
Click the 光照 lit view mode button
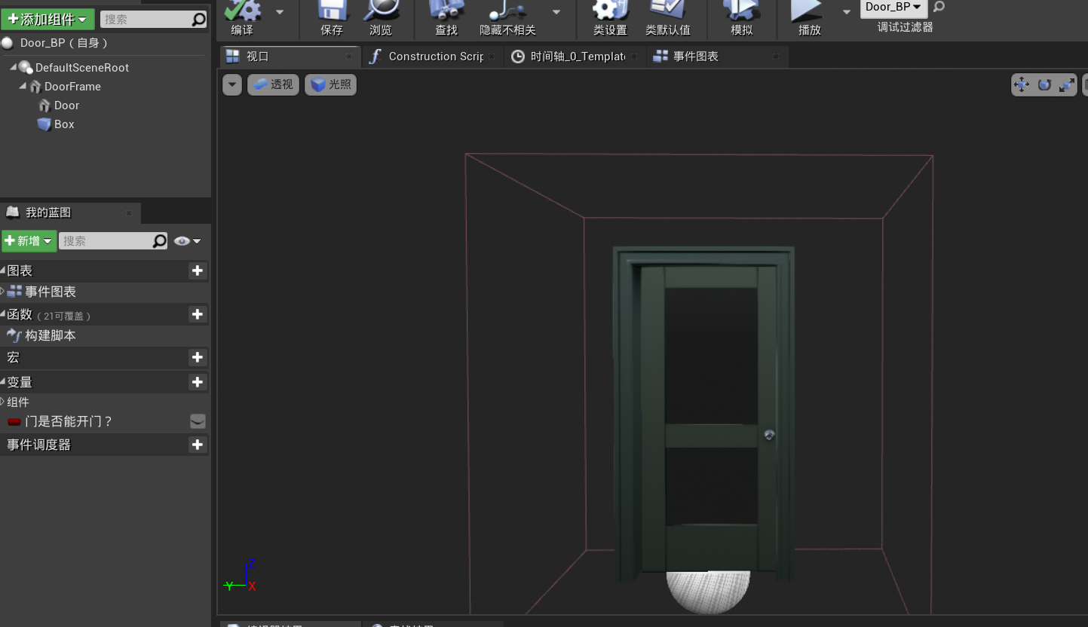(x=330, y=84)
